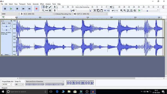Click the playback meter speaker icon

tap(111, 7)
